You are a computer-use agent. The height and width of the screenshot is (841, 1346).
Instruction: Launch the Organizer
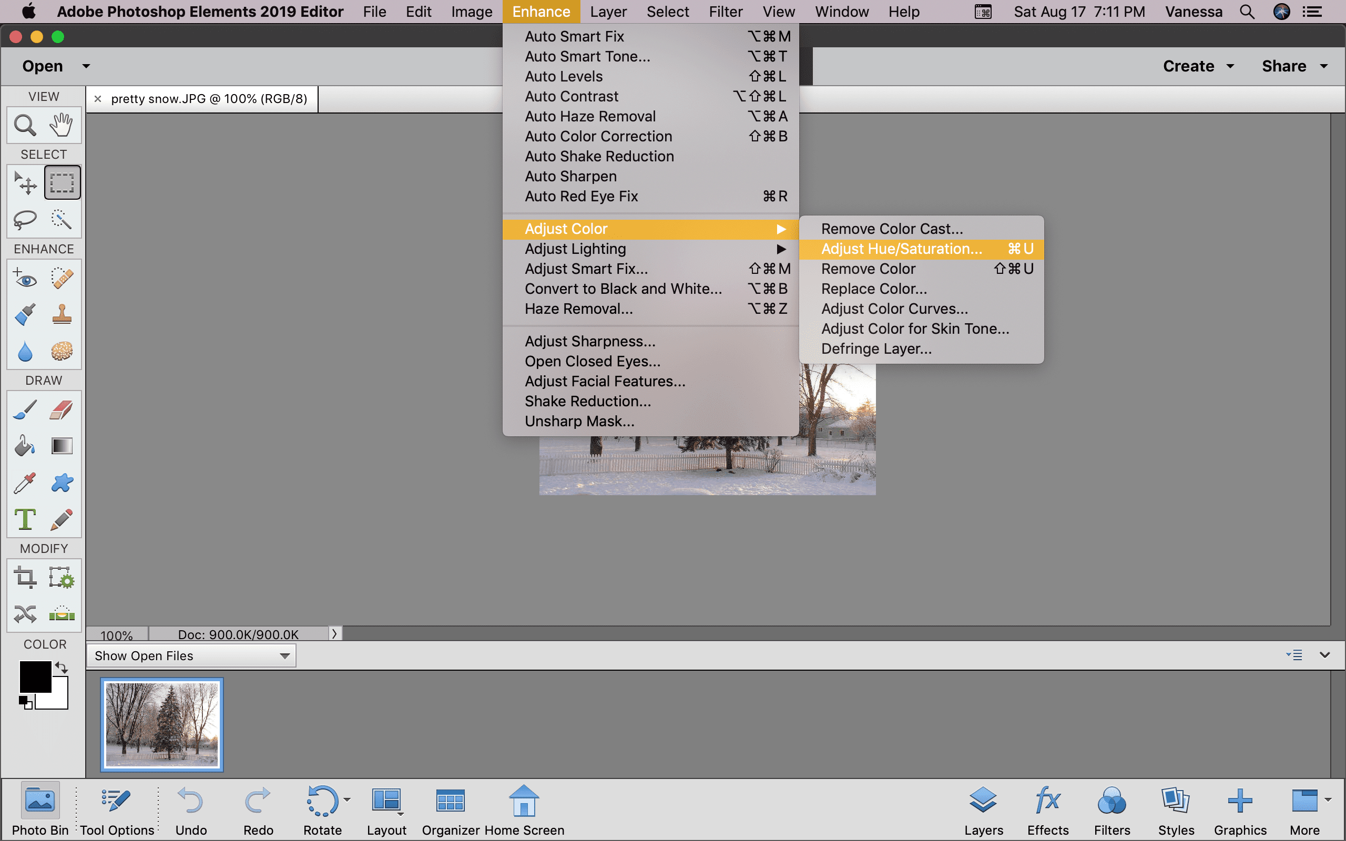(x=451, y=810)
